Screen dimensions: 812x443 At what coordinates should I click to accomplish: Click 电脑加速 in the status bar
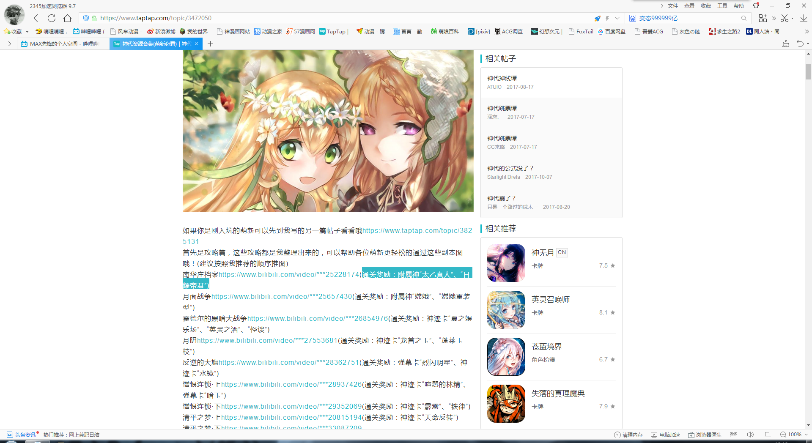coord(666,435)
